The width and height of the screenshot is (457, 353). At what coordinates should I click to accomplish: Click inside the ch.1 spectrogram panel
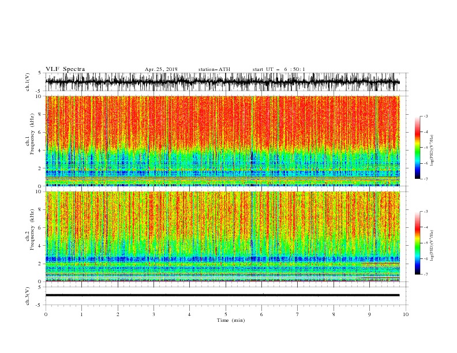coord(222,141)
